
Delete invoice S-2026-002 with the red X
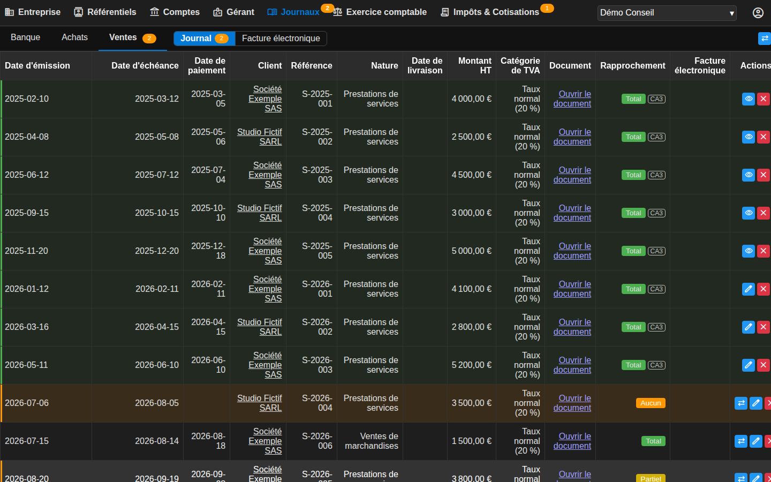(764, 327)
